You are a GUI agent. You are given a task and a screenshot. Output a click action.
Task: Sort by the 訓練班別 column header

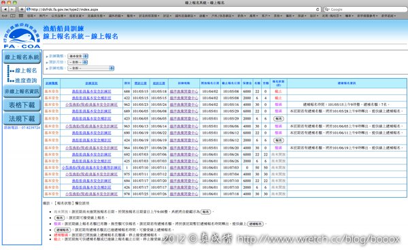click(x=91, y=83)
